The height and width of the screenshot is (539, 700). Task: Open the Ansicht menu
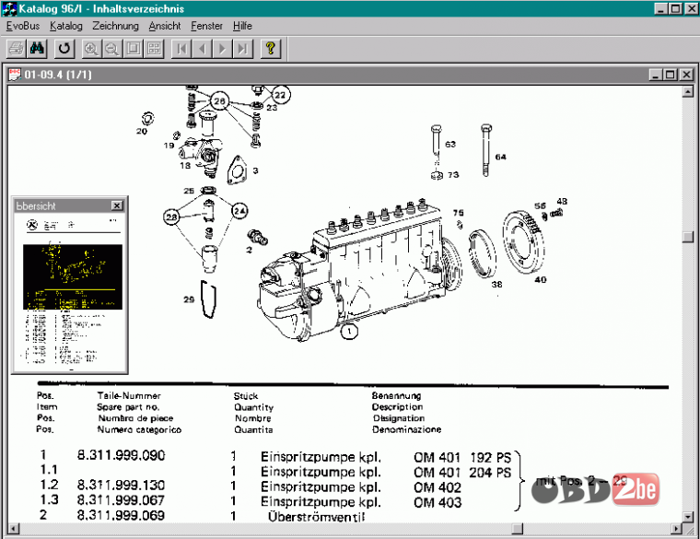click(x=165, y=26)
